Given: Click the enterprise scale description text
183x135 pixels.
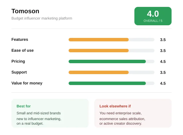Looking at the screenshot, I should [122, 118].
